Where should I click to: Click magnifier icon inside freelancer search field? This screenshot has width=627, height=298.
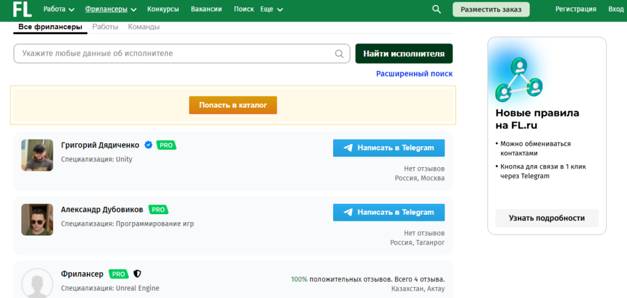(x=339, y=53)
